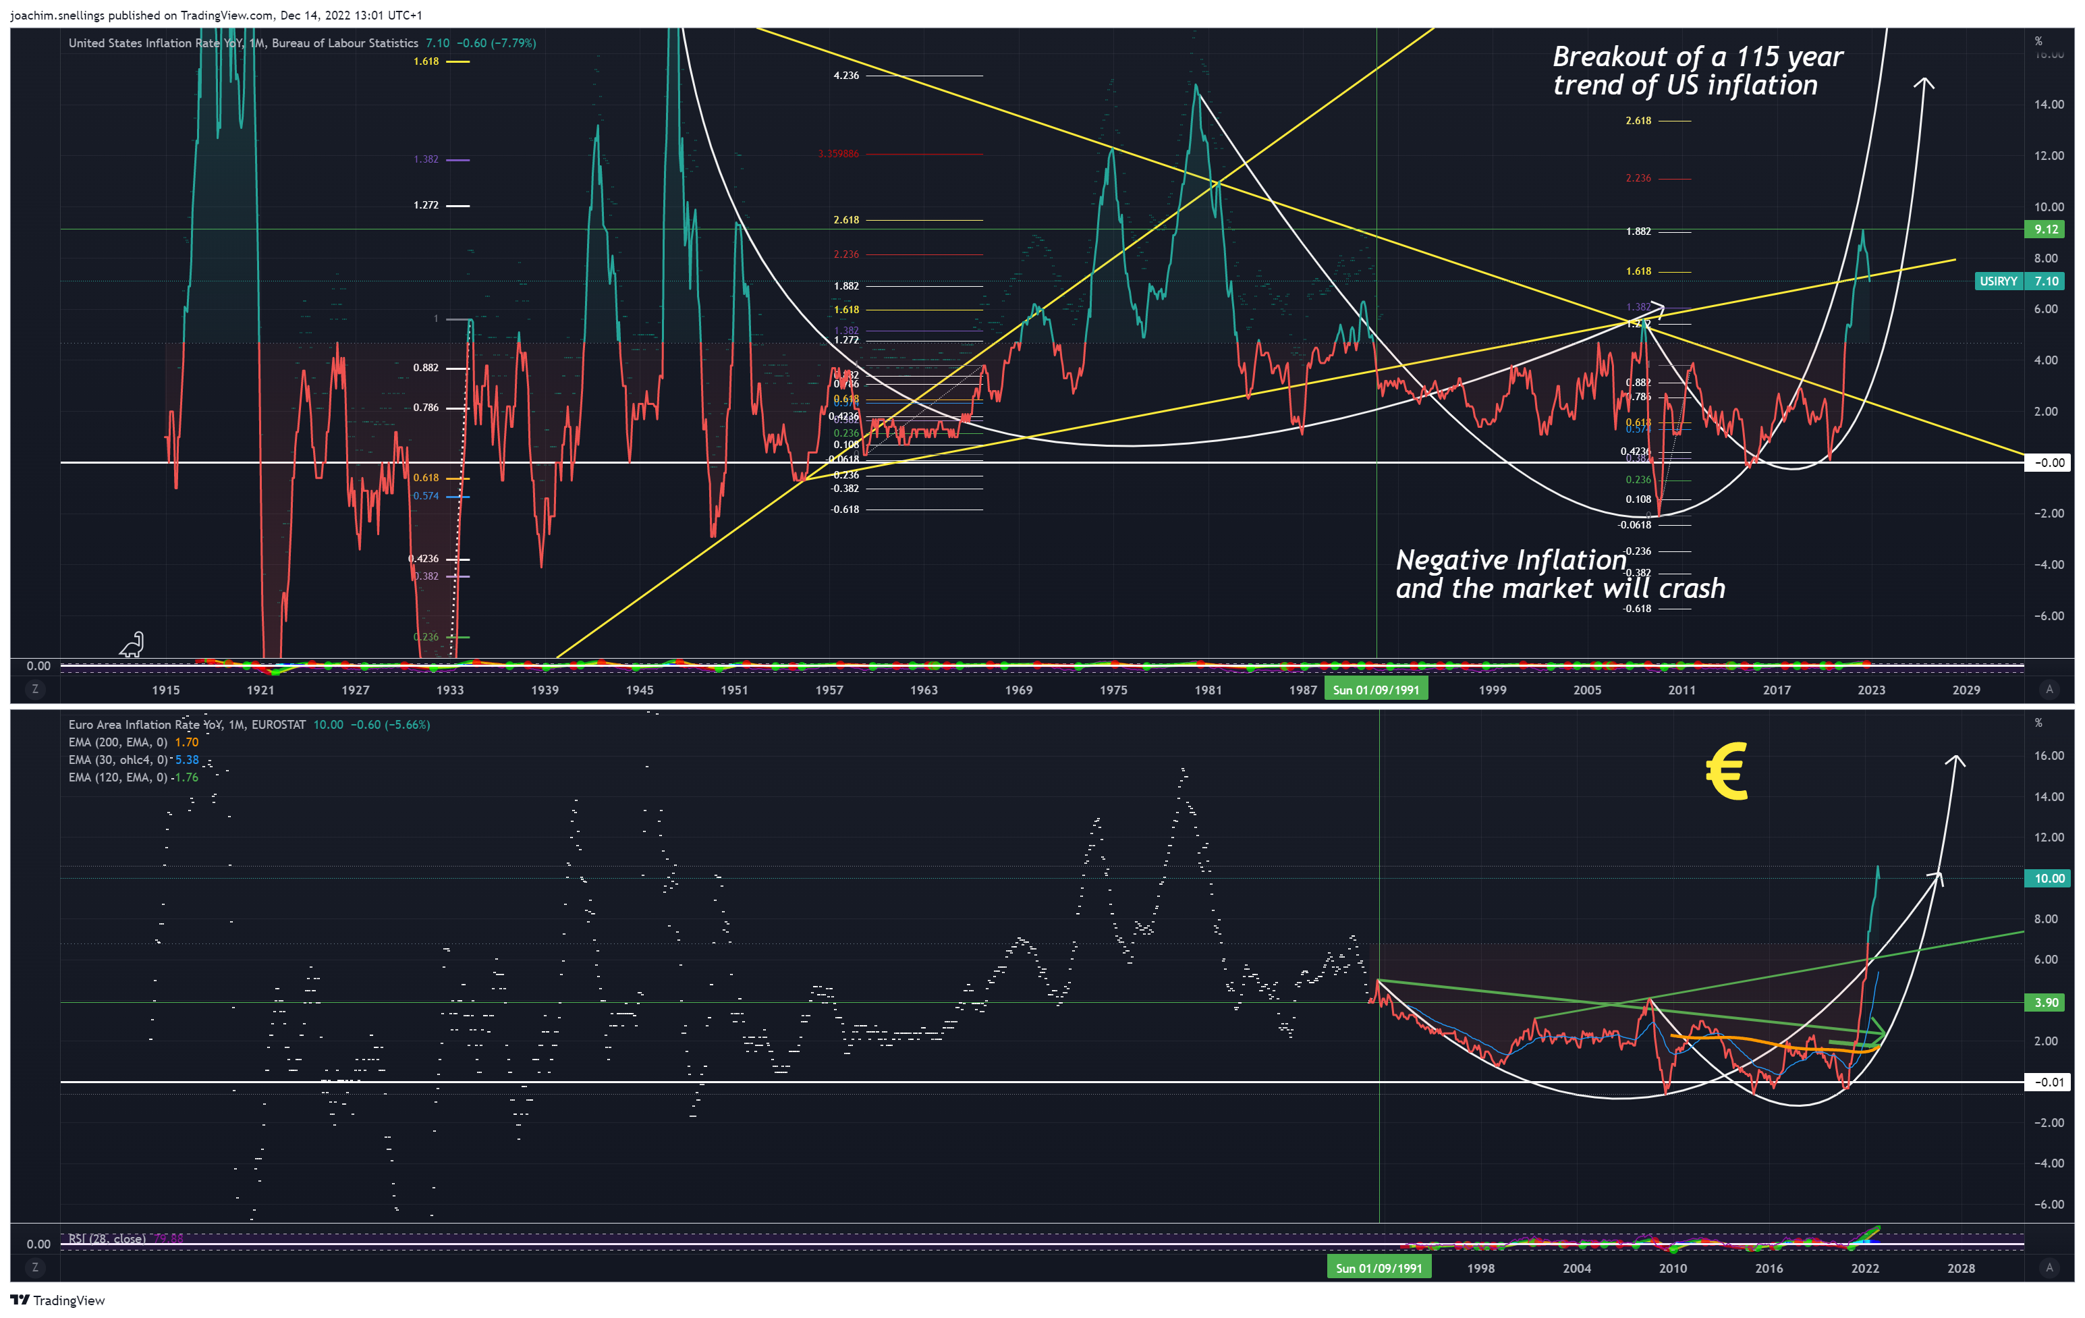Click the purple 1.382 Fibonacci label near 1933
Image resolution: width=2085 pixels, height=1318 pixels.
pos(426,159)
